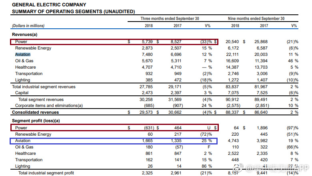Click the "Revenues(a)" section heading
Viewport: 312px width, 176px height.
[25, 35]
